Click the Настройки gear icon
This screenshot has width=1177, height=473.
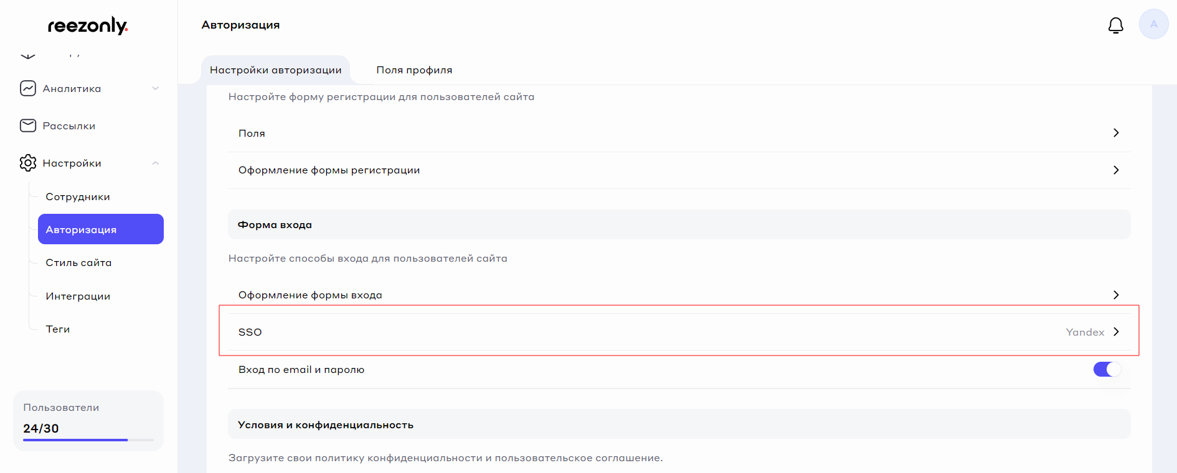pyautogui.click(x=28, y=163)
